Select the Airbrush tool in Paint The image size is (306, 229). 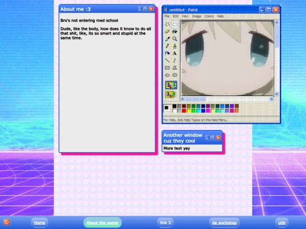coord(167,53)
